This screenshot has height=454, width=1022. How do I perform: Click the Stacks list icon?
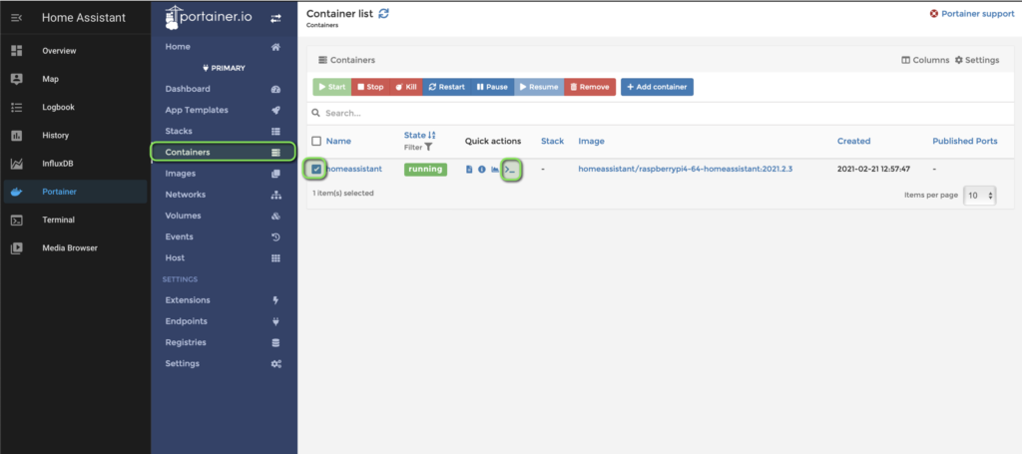tap(275, 132)
